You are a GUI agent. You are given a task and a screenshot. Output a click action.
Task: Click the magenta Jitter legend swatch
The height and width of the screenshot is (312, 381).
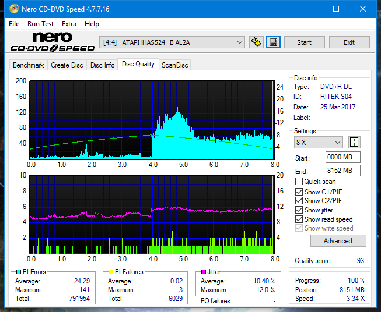(204, 272)
